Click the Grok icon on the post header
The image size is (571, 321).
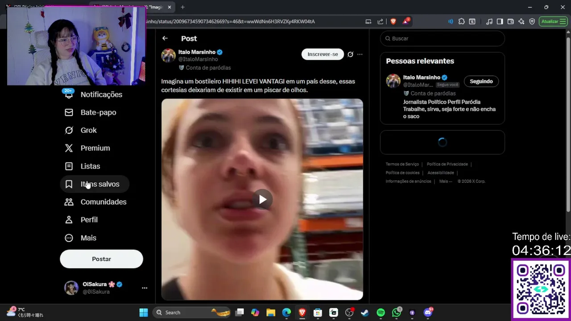[x=350, y=54]
